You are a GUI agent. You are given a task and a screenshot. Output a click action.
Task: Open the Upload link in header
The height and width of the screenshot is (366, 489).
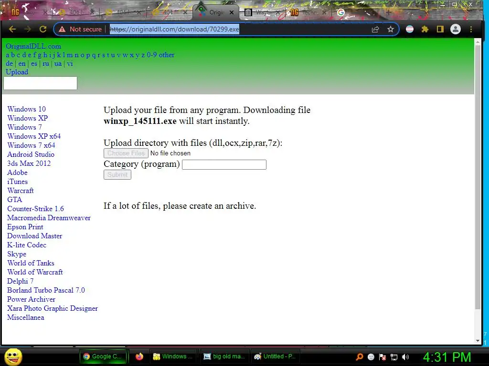click(17, 72)
